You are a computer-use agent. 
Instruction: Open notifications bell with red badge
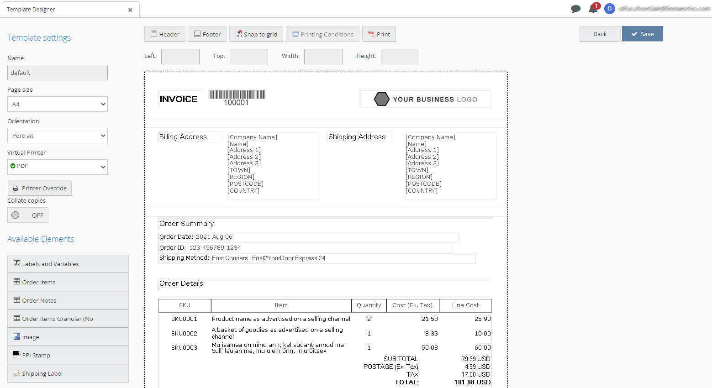(593, 8)
